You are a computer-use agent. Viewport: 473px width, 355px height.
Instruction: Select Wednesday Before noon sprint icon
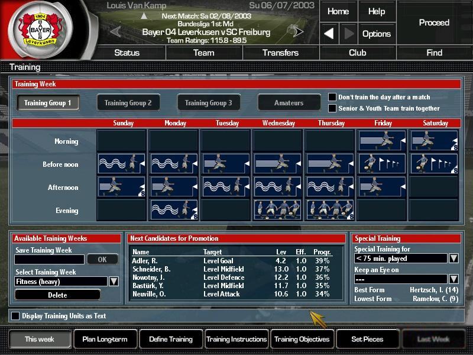point(278,164)
